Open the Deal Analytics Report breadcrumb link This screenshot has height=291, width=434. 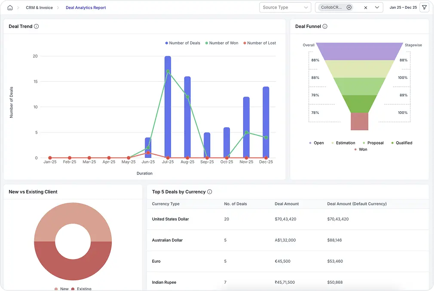click(86, 7)
